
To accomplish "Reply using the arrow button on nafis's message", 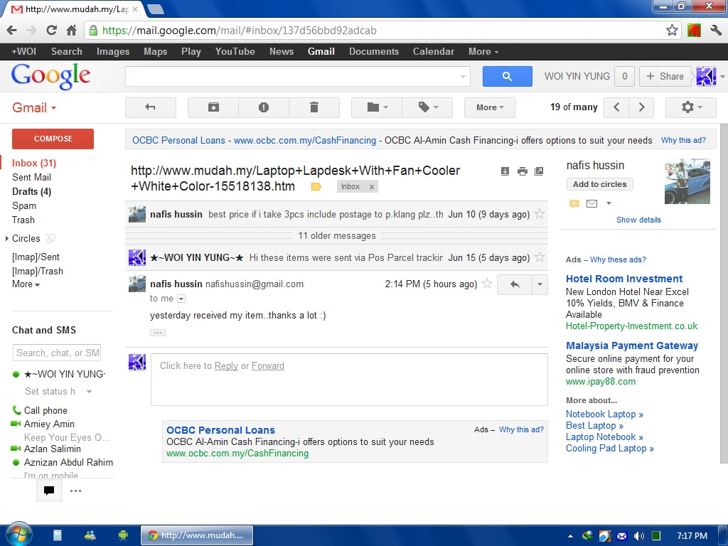I will [x=515, y=284].
